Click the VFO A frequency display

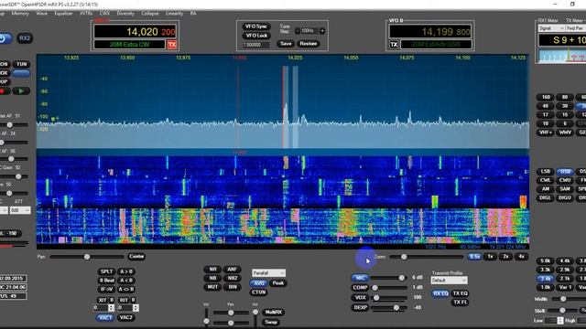pos(135,32)
